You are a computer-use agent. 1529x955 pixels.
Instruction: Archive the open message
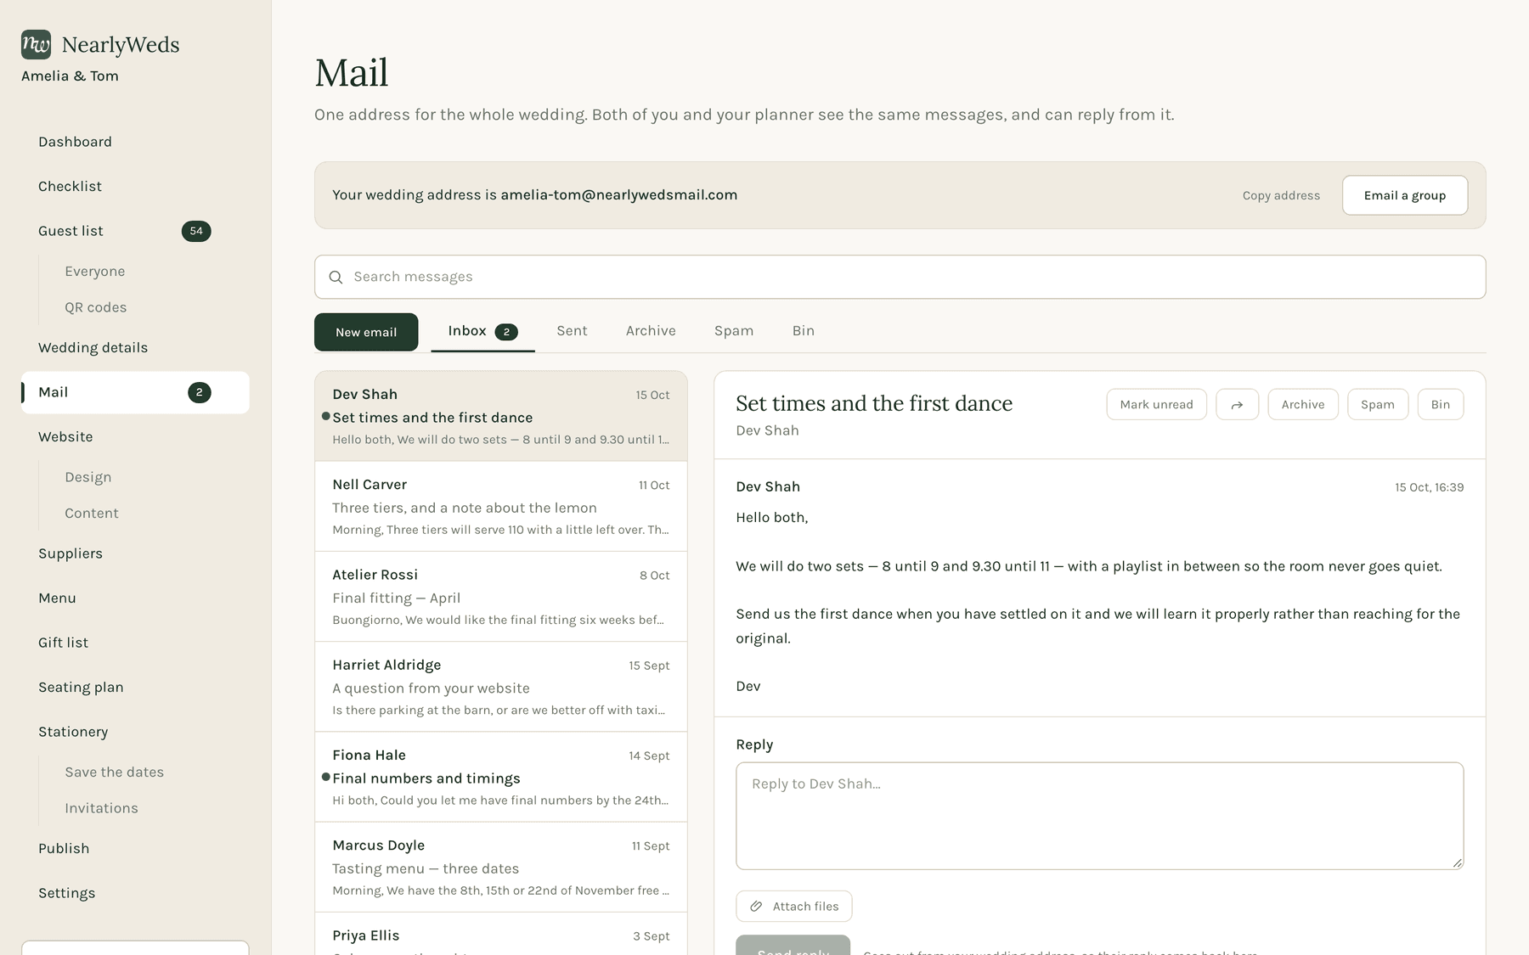point(1303,405)
